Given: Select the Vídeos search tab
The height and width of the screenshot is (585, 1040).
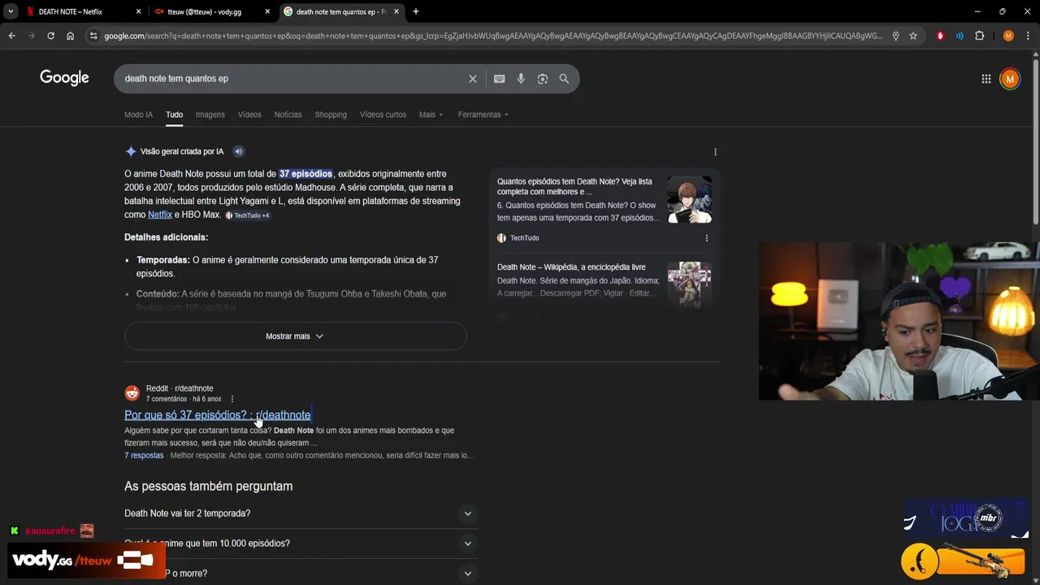Looking at the screenshot, I should coord(249,115).
